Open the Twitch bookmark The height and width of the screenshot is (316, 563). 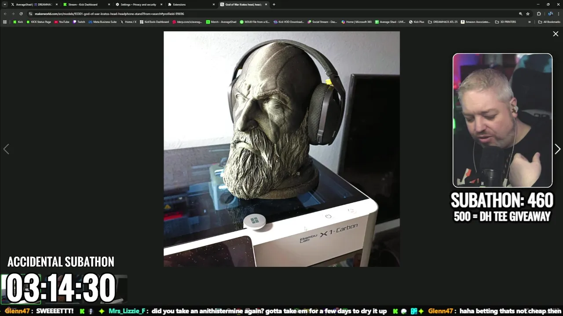pyautogui.click(x=79, y=22)
